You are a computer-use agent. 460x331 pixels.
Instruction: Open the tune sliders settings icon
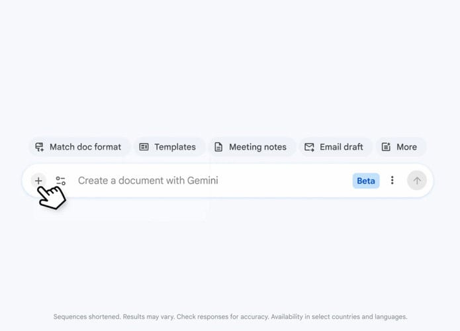tap(61, 181)
